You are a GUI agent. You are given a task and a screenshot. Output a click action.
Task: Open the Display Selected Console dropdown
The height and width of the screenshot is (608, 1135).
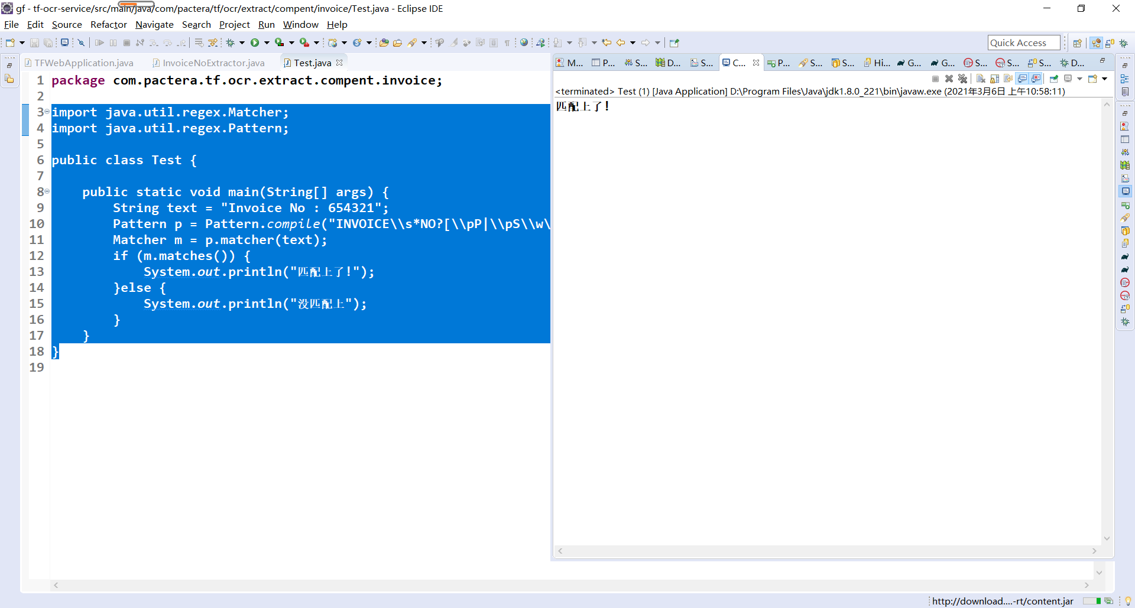click(1079, 78)
